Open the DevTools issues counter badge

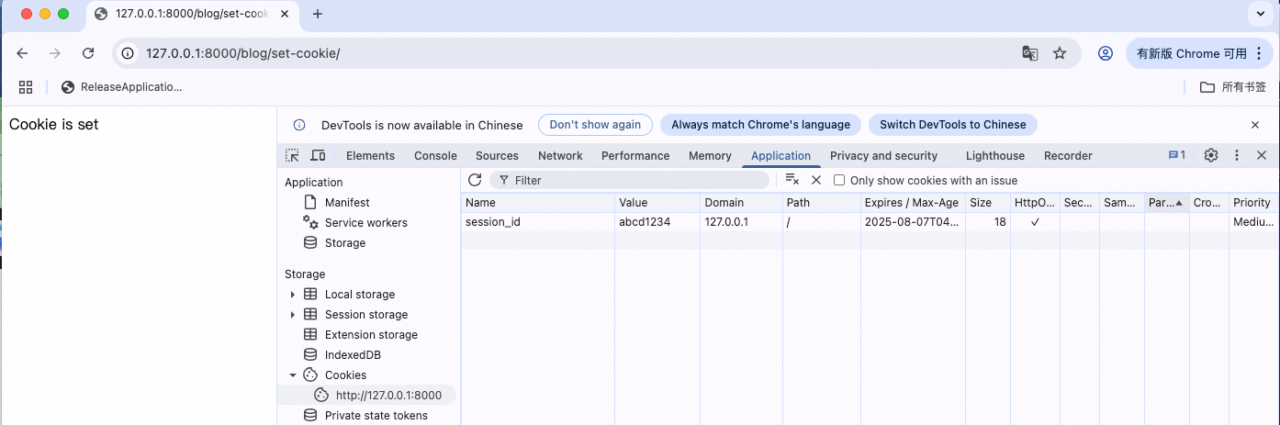pos(1176,155)
